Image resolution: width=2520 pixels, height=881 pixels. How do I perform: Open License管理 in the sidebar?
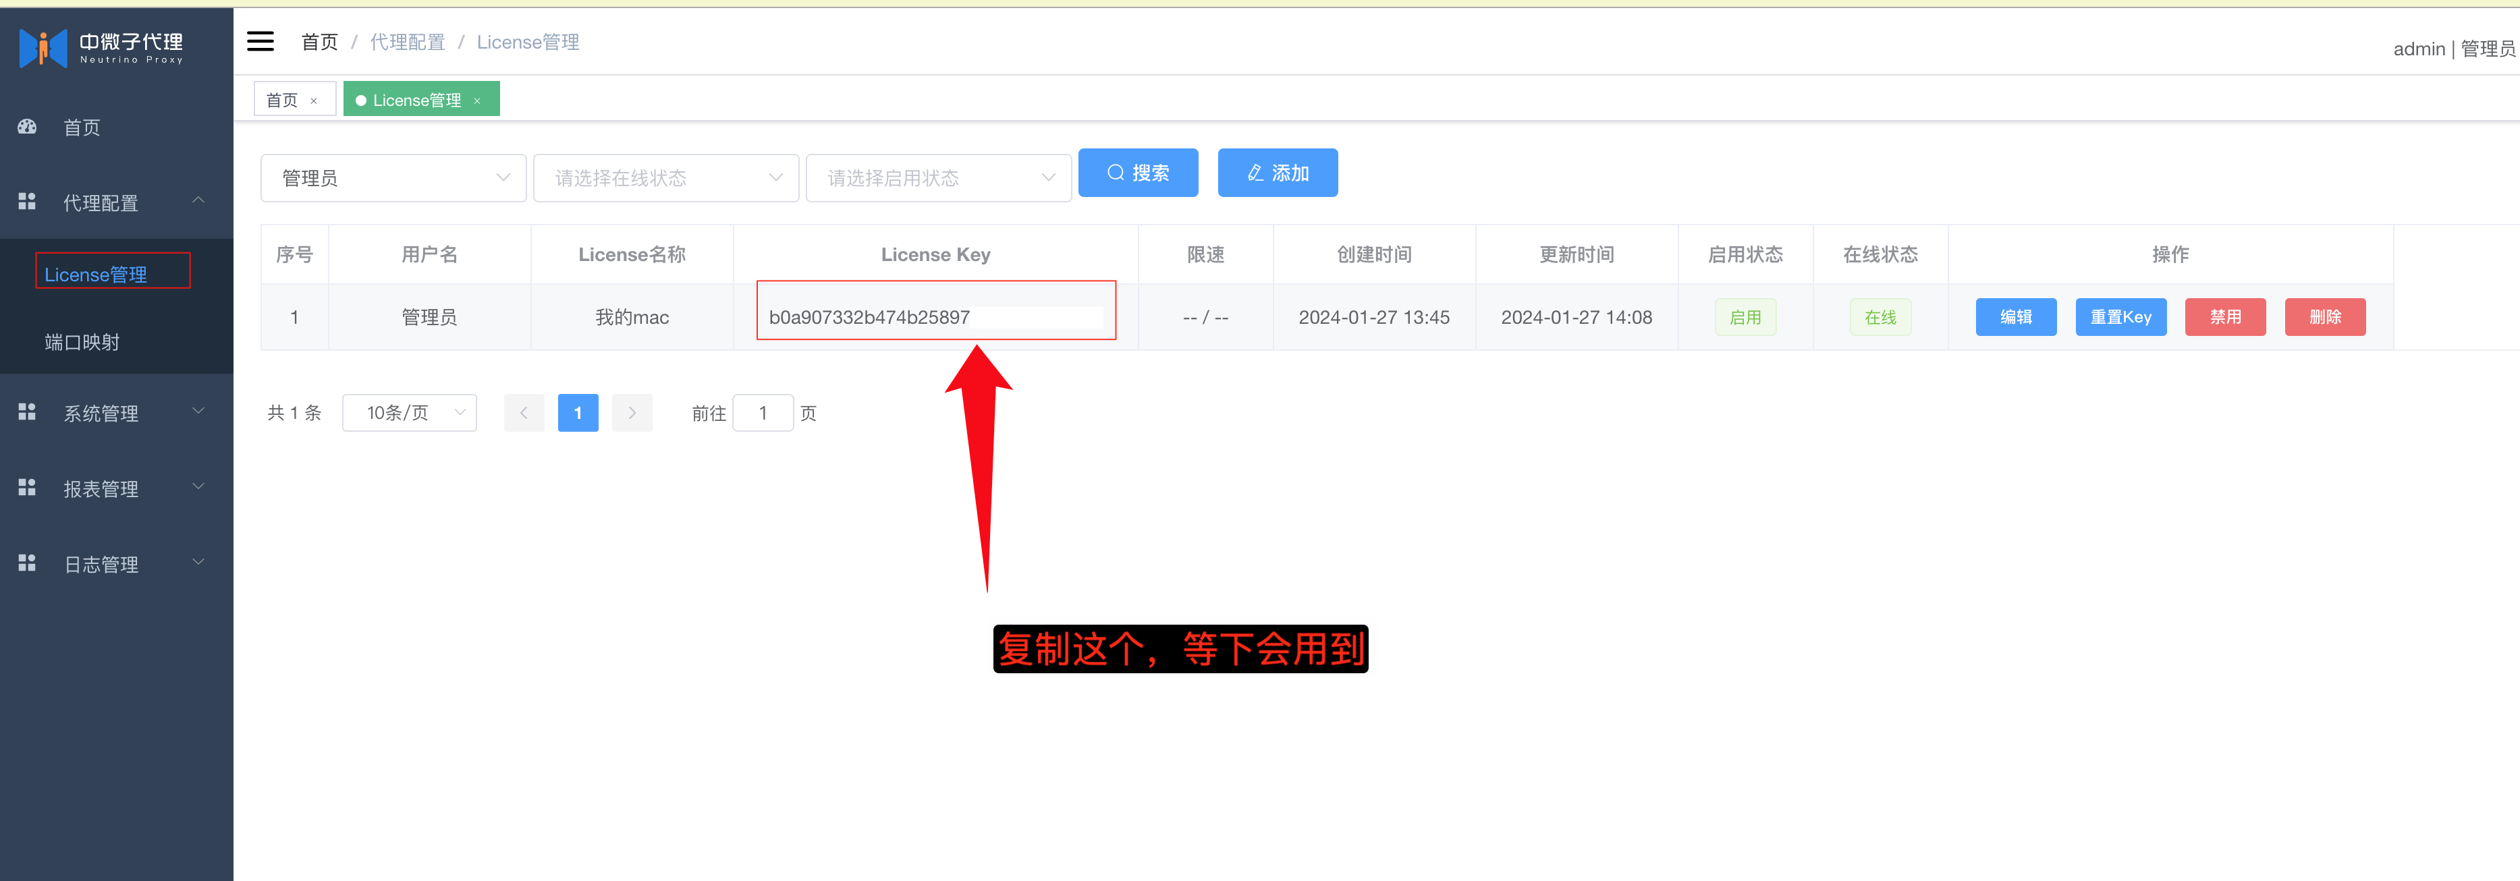[x=96, y=275]
